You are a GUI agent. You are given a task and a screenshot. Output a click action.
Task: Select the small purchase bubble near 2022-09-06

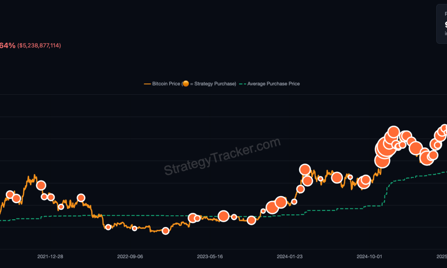[135, 229]
